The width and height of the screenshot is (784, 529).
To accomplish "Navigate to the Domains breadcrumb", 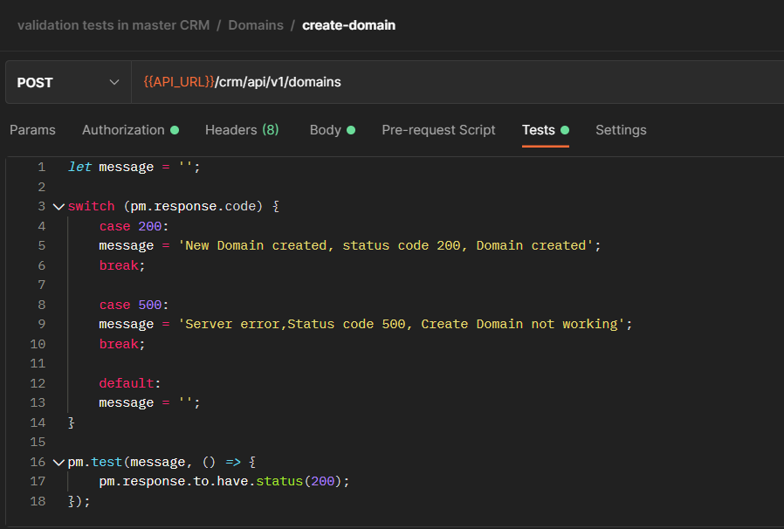I will [255, 25].
